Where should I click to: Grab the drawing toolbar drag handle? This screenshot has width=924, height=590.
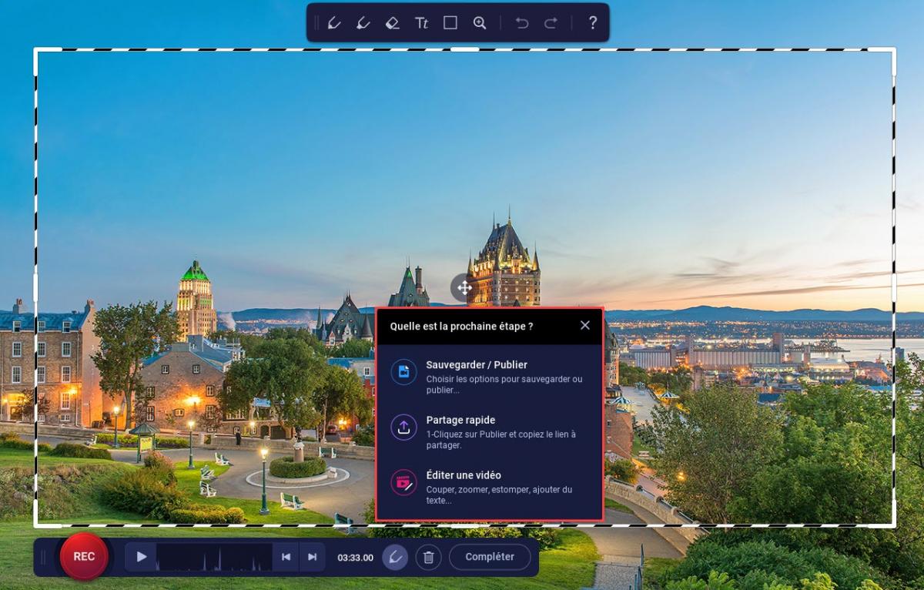pyautogui.click(x=316, y=23)
